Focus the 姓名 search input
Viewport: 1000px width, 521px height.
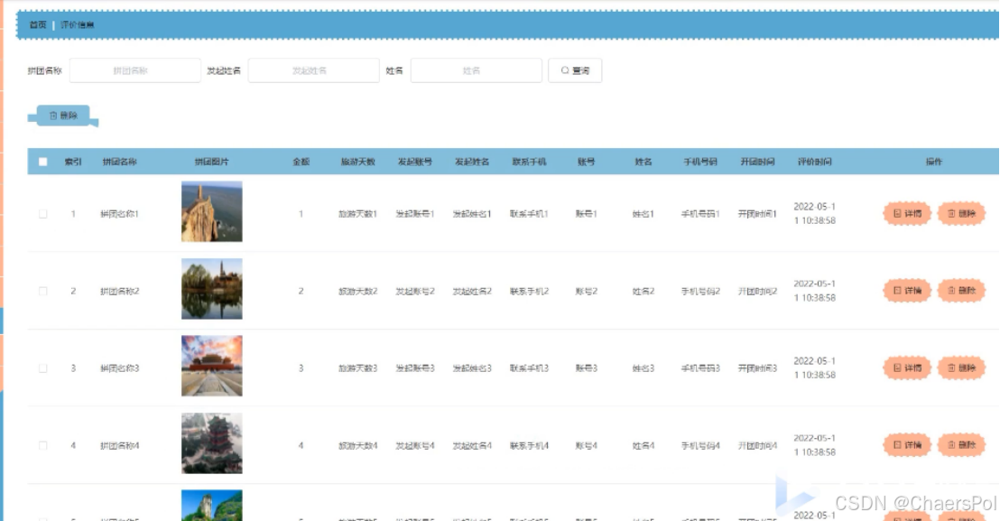[x=477, y=70]
